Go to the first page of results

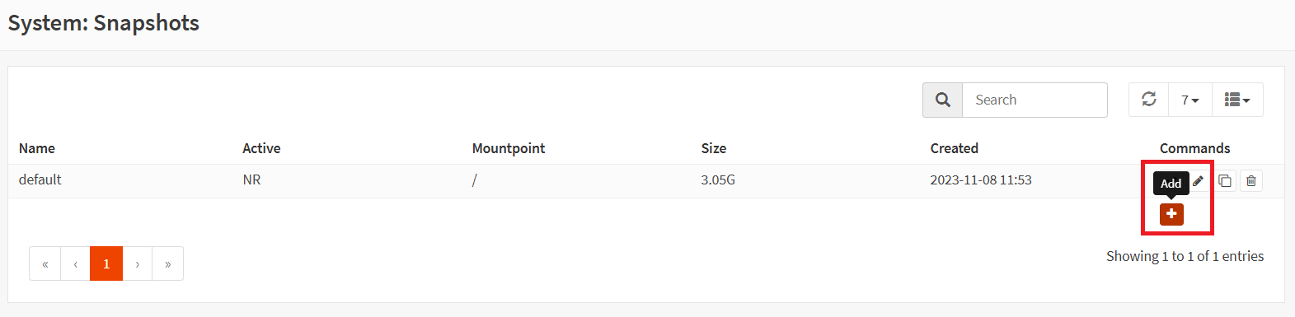45,263
